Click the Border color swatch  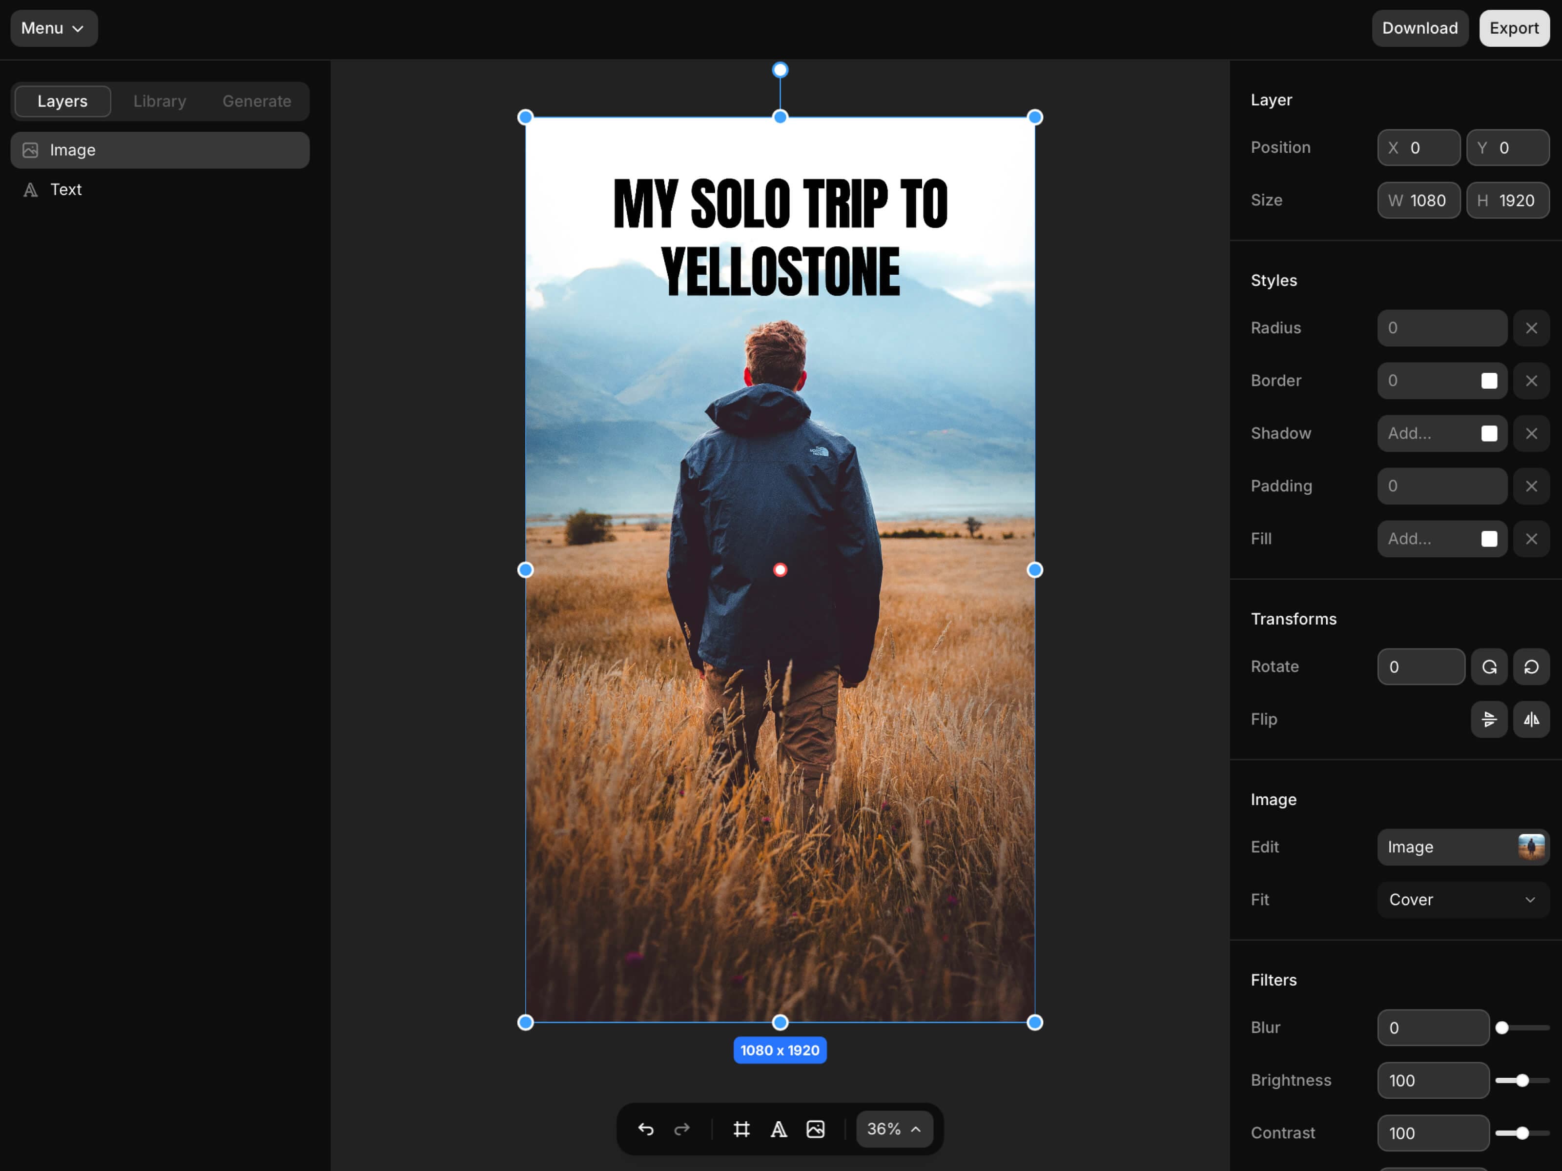pyautogui.click(x=1489, y=381)
